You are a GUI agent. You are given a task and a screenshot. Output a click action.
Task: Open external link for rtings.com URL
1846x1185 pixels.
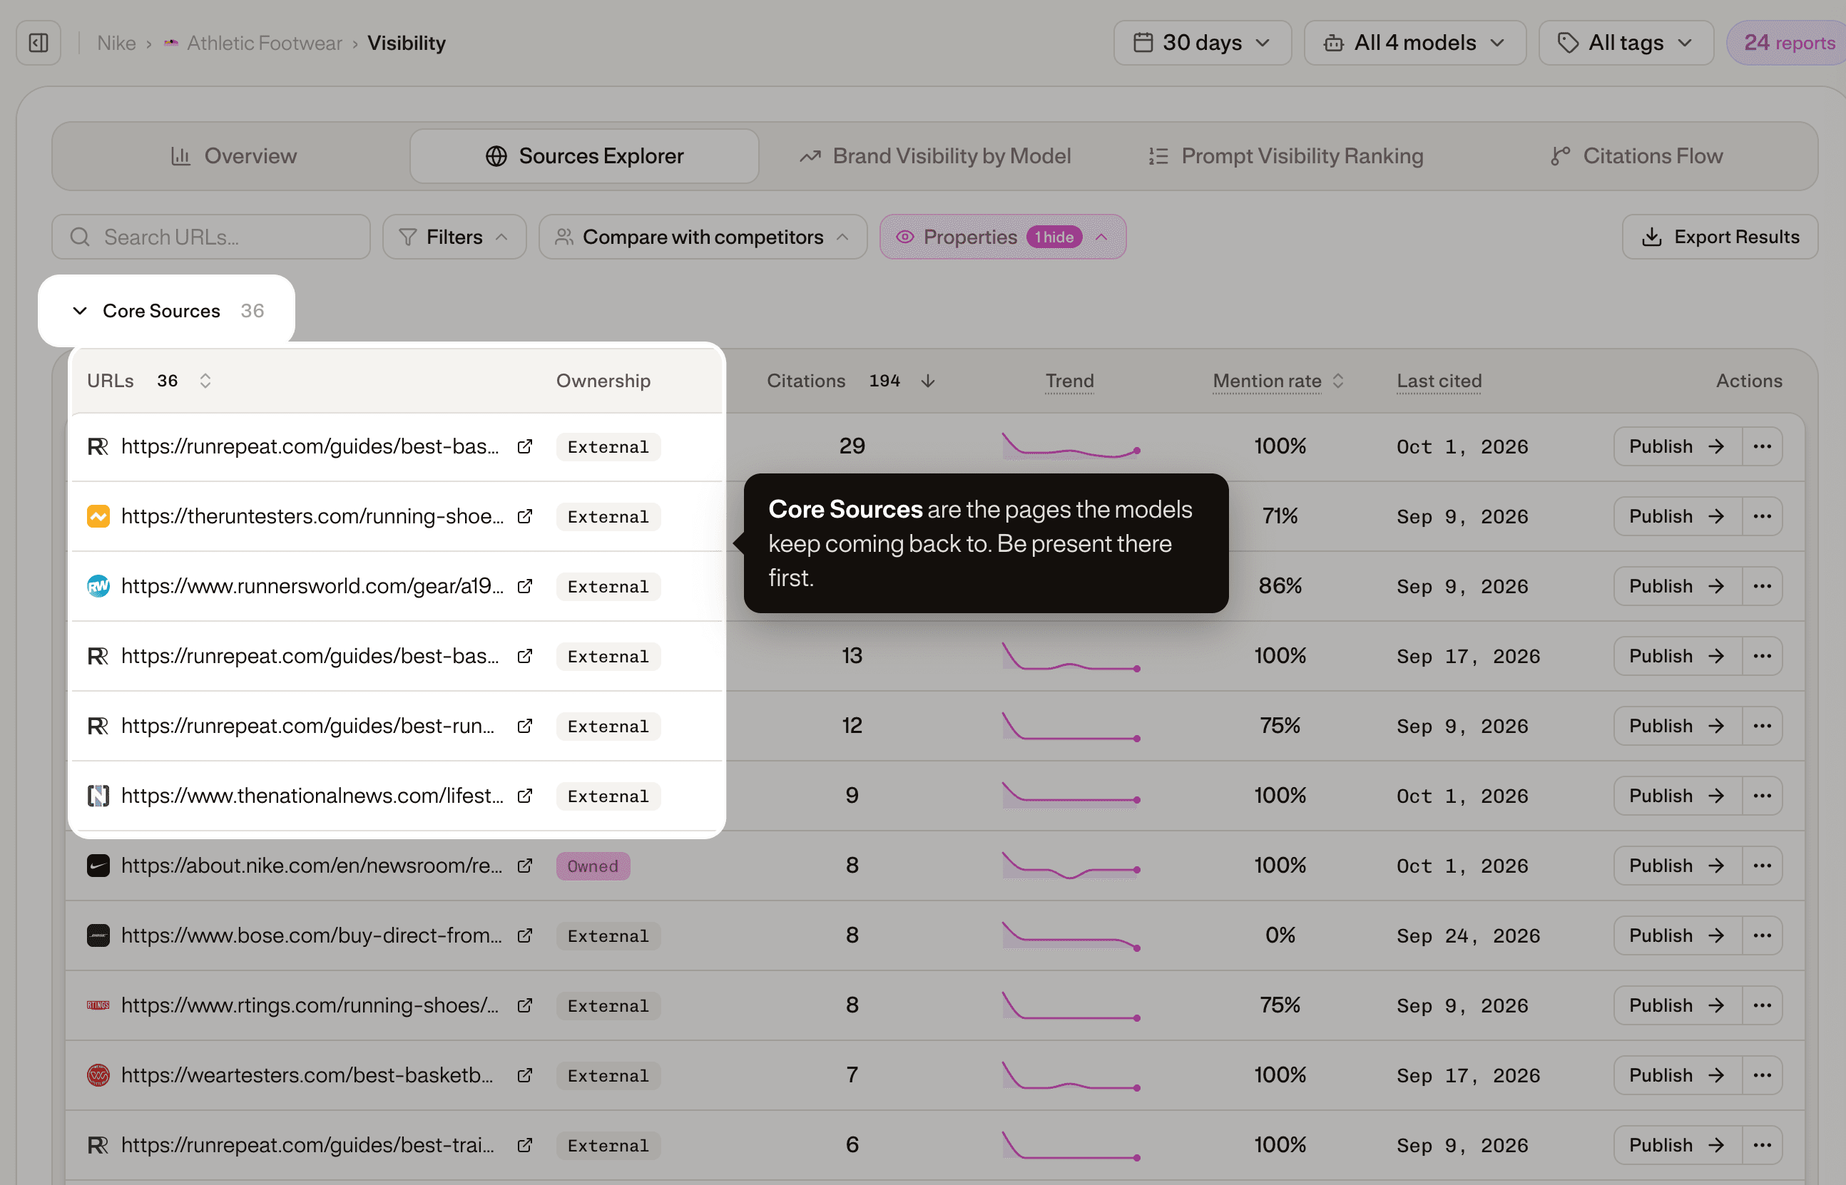pos(525,1006)
